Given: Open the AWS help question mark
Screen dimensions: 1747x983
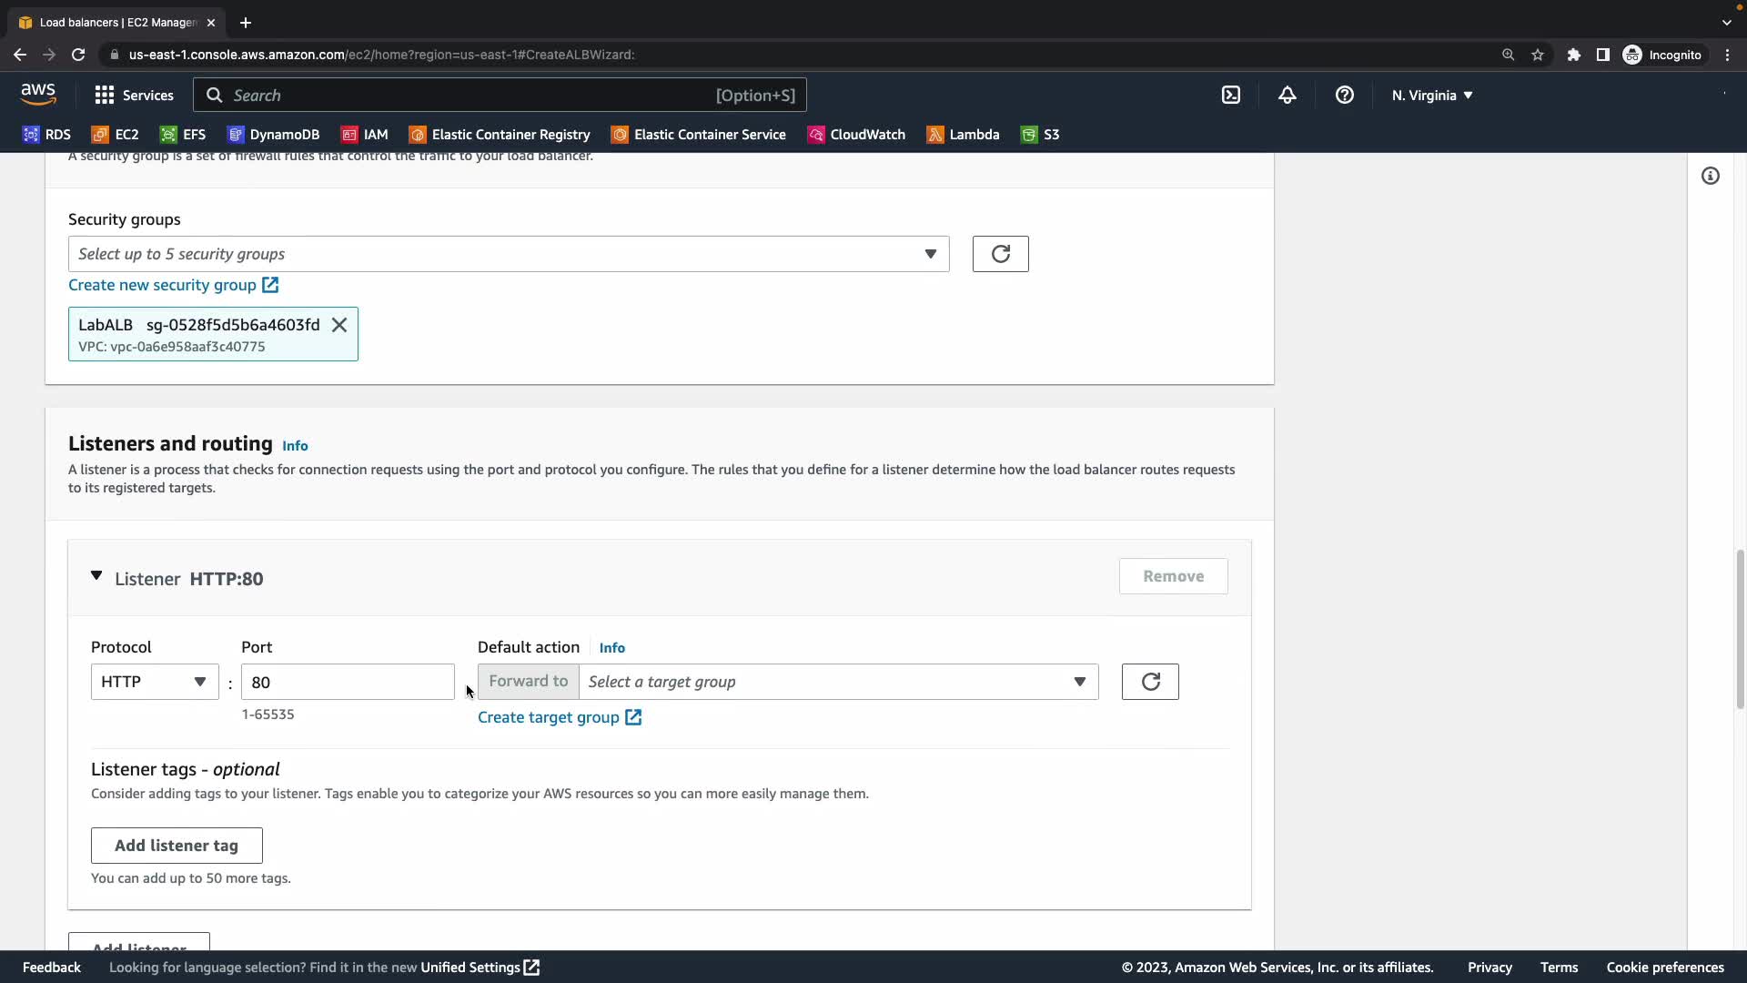Looking at the screenshot, I should tap(1344, 95).
